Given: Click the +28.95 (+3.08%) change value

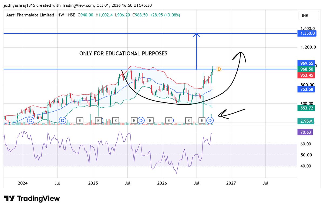Looking at the screenshot, I should 165,15.
